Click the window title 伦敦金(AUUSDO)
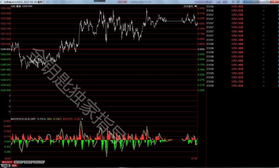This screenshot has width=279, height=168. click(13, 2)
